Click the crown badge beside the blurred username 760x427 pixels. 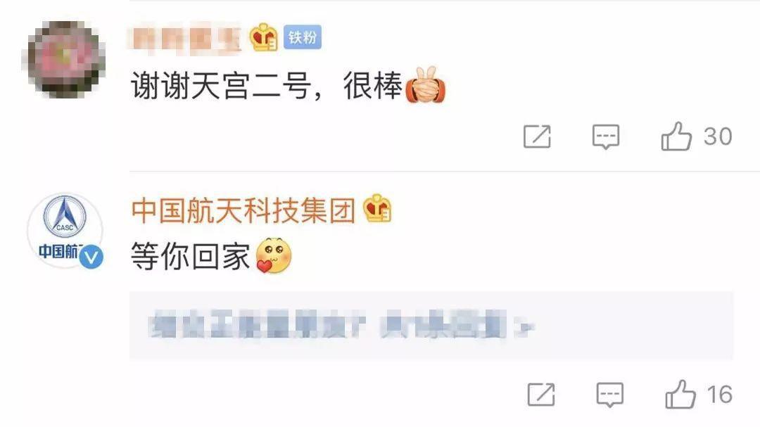coord(264,37)
